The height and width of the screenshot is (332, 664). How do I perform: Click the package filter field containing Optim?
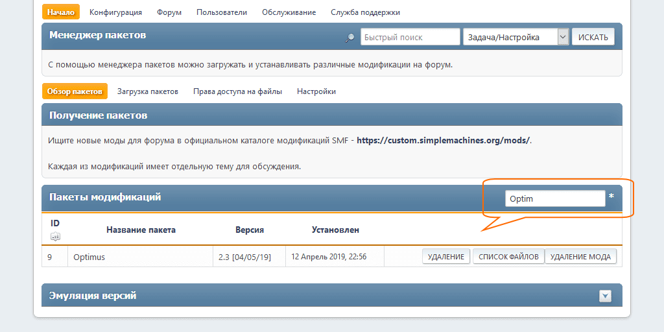click(554, 198)
